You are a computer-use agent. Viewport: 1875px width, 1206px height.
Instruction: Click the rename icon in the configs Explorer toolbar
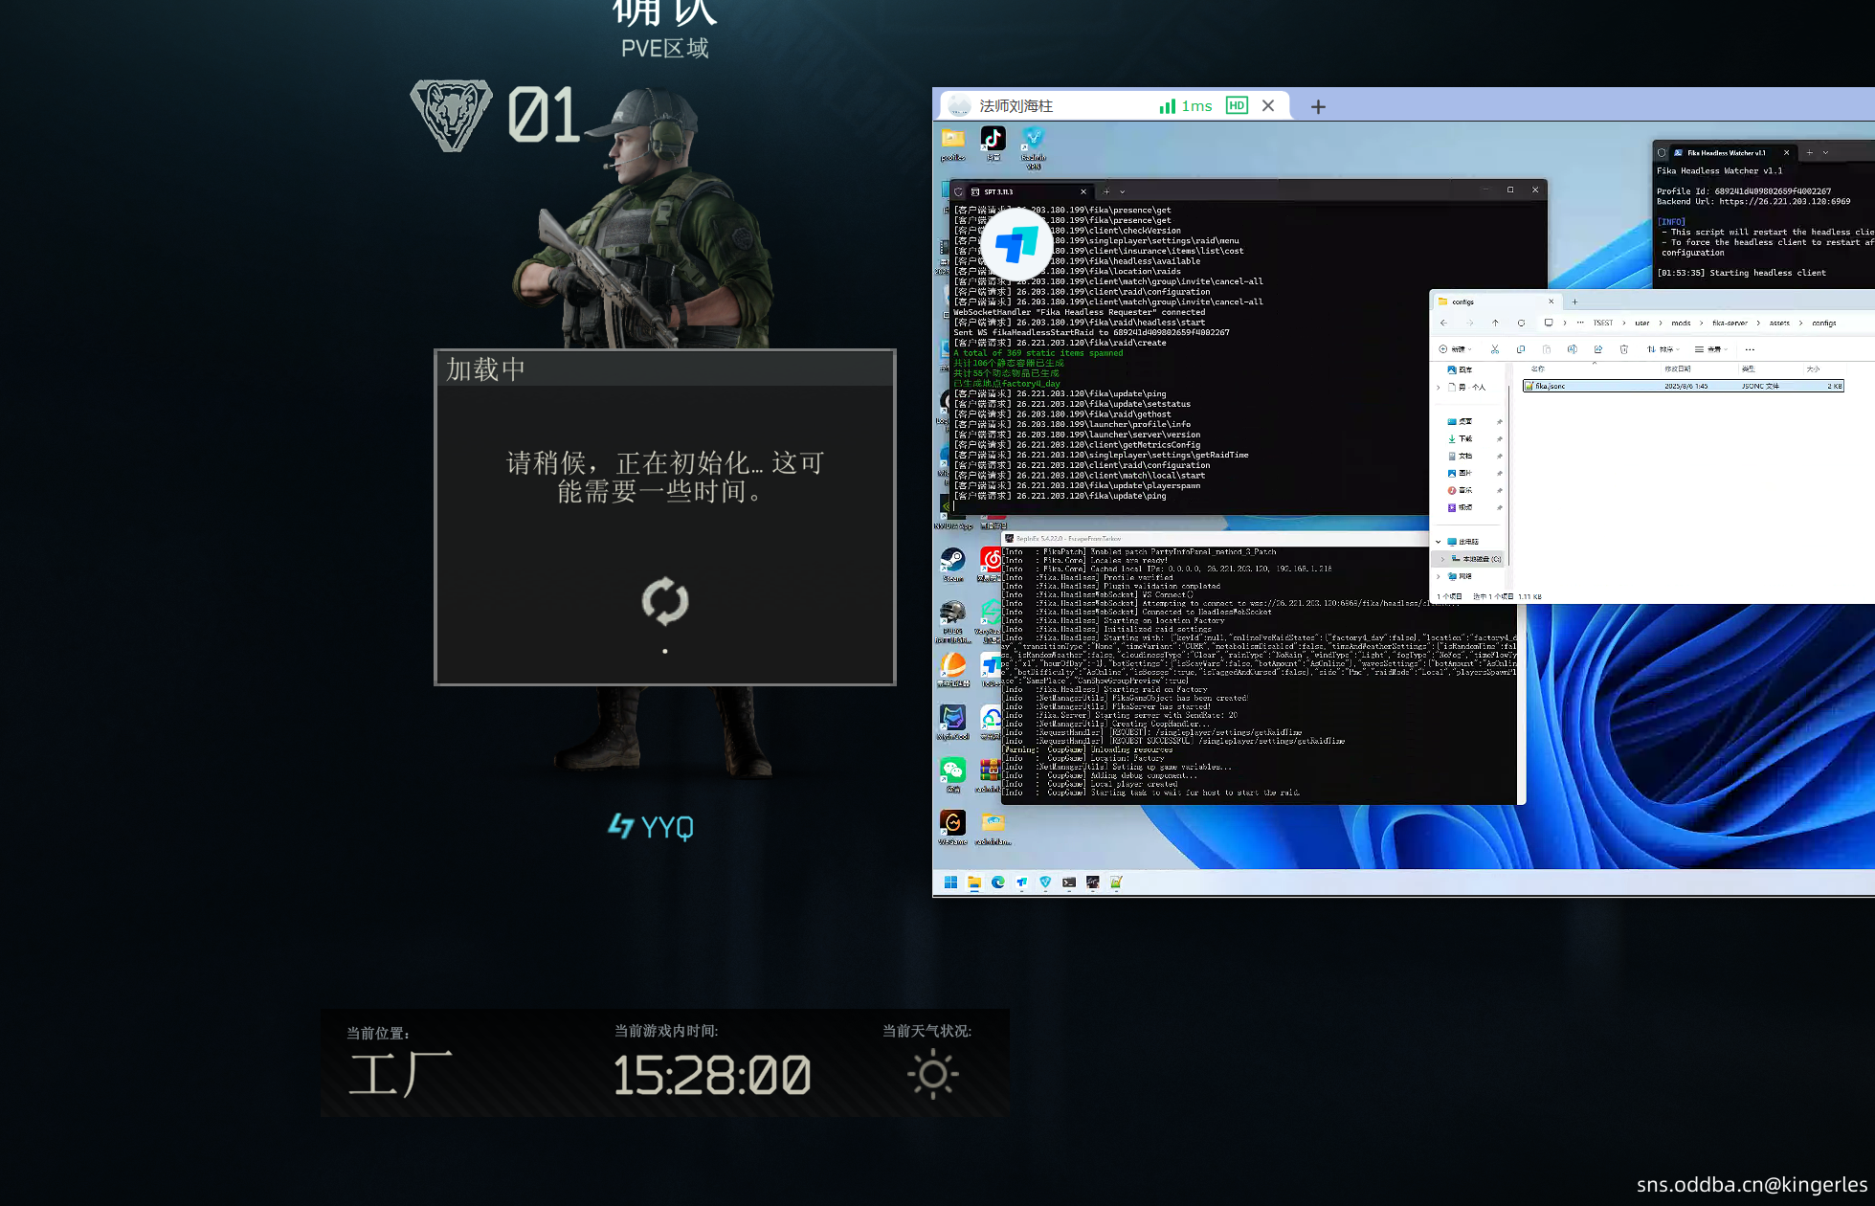pyautogui.click(x=1573, y=349)
